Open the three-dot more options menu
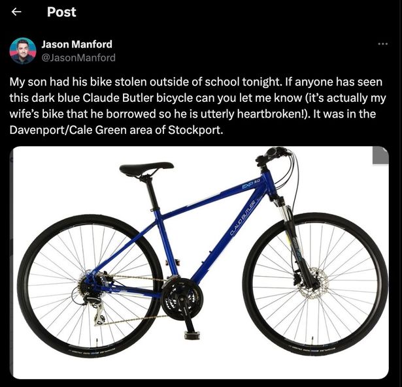 click(x=383, y=44)
